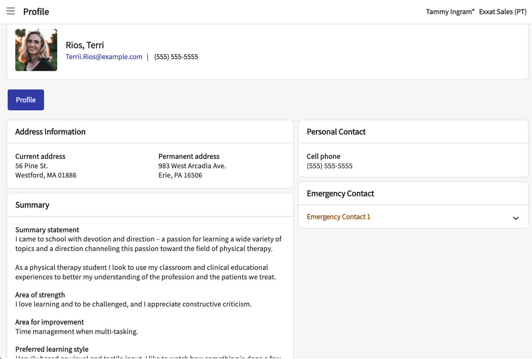The image size is (532, 359).
Task: Expand the Emergency Contact 1 section
Action: (338, 217)
